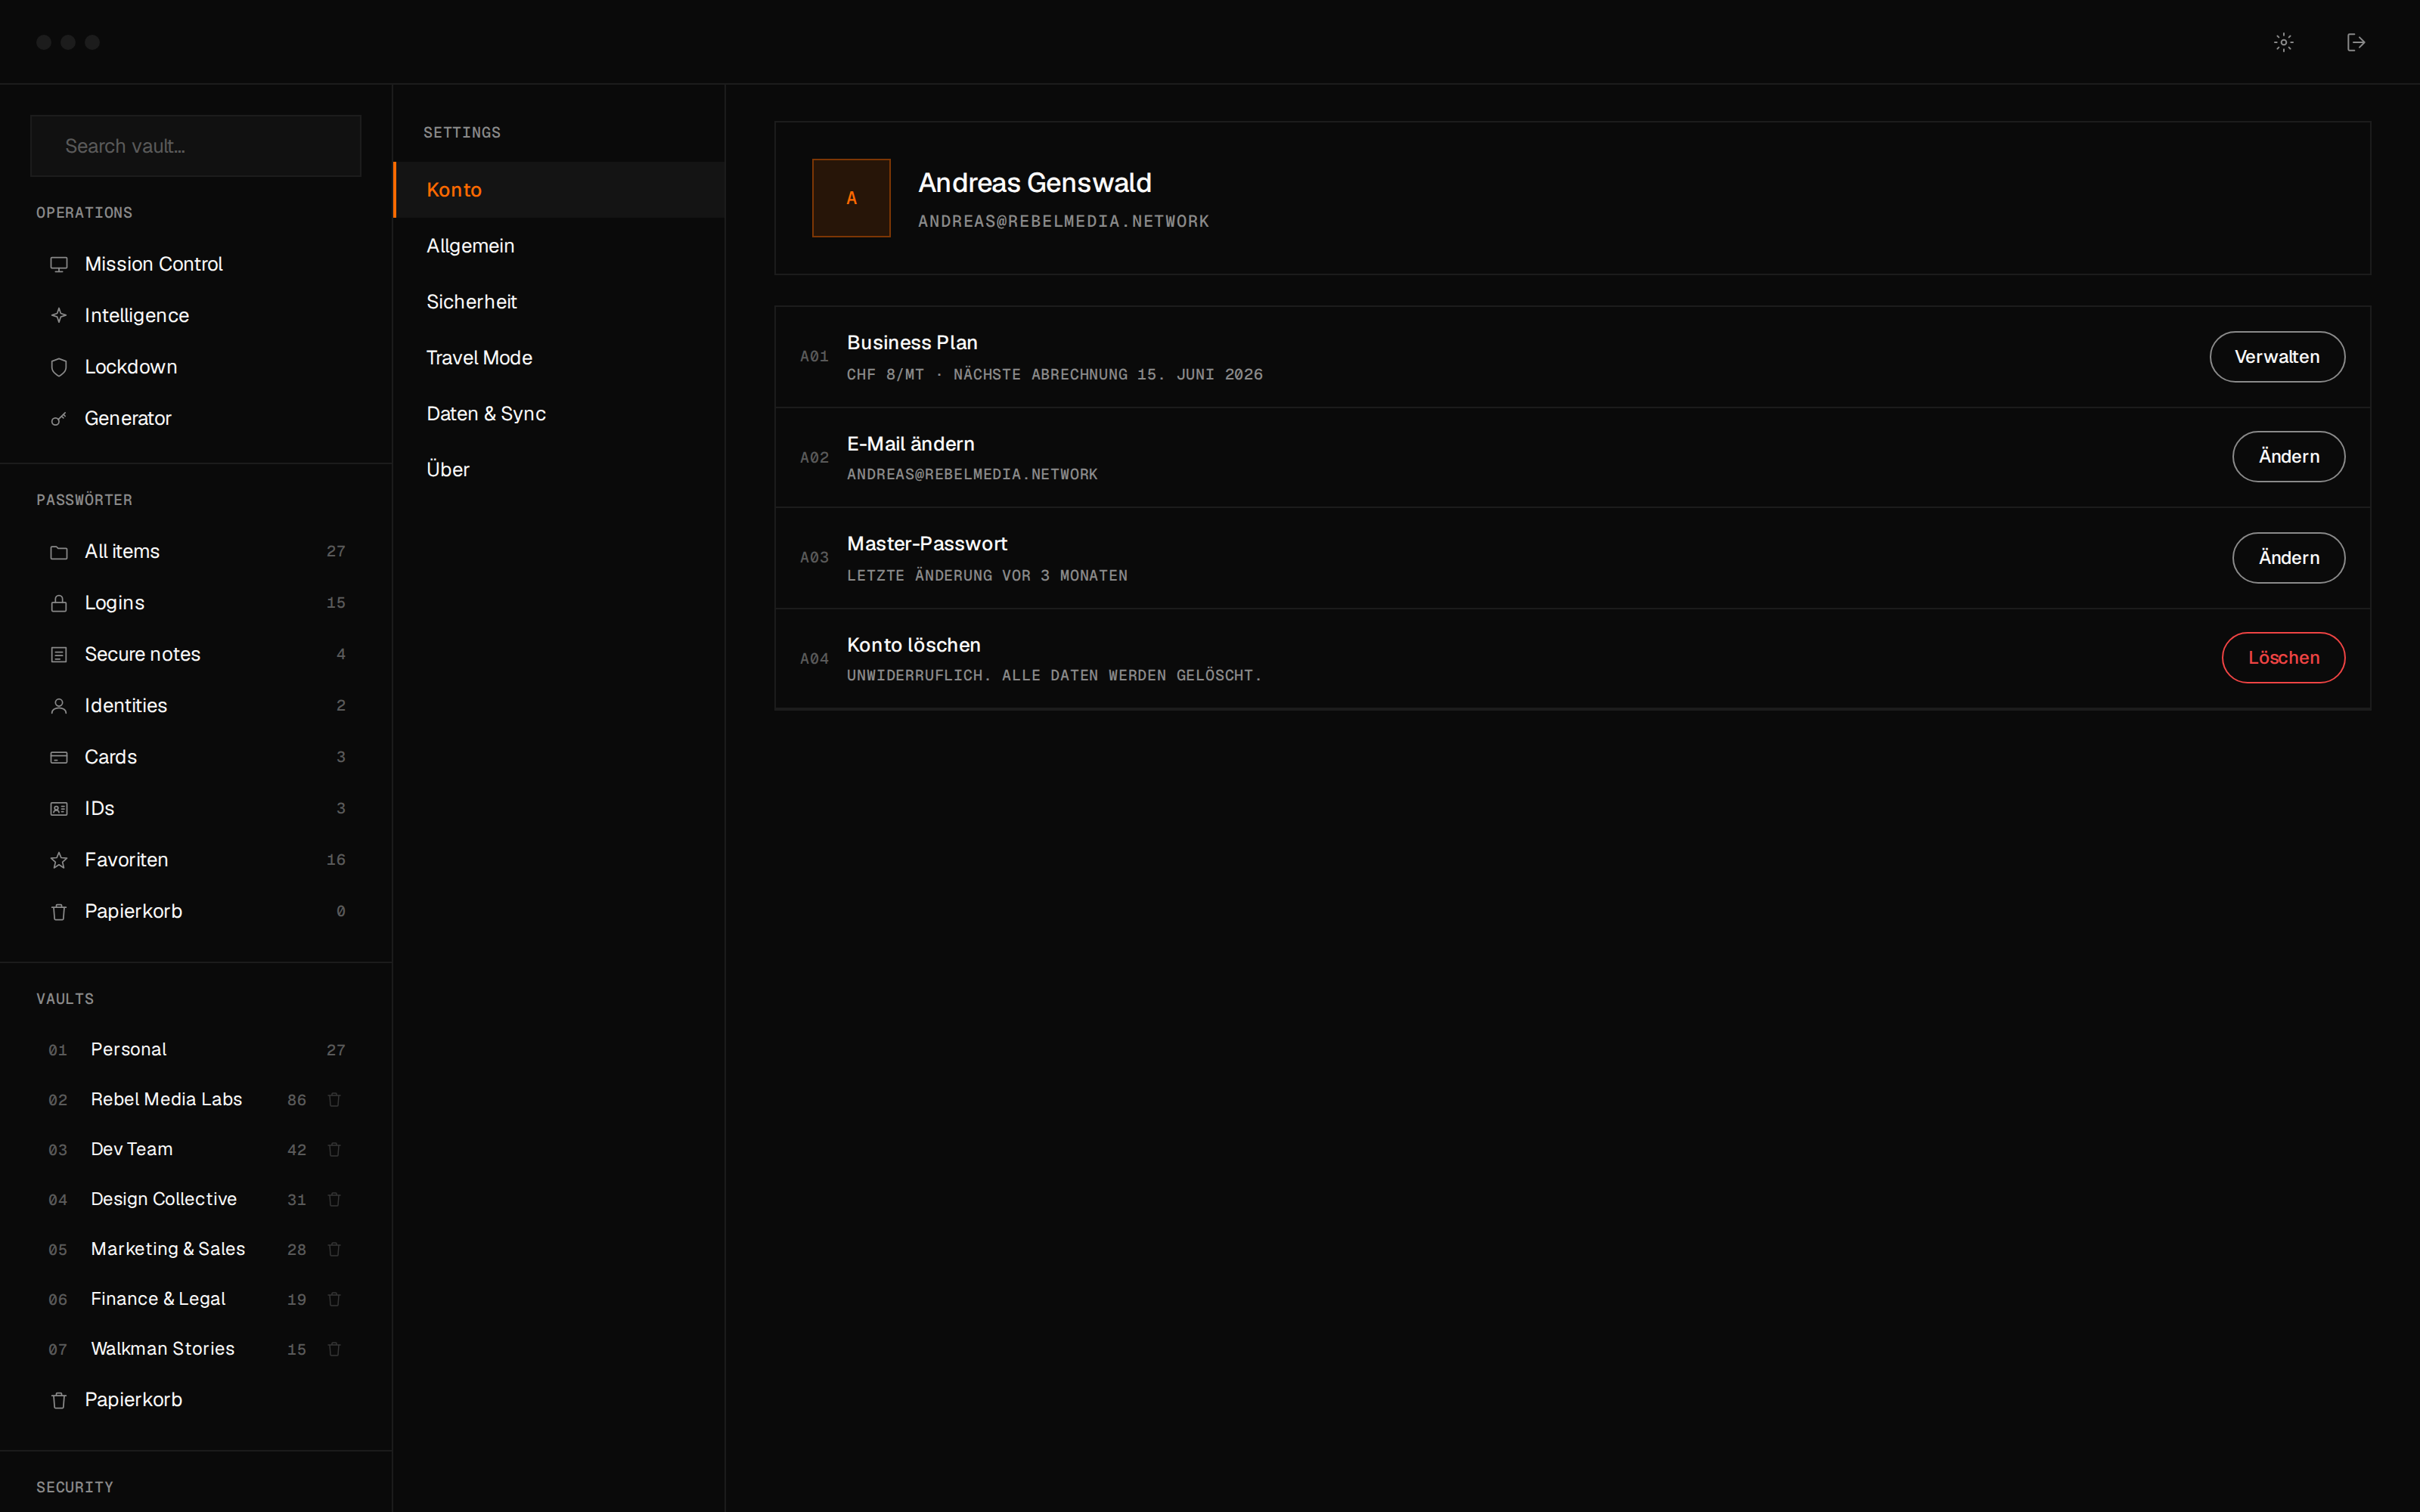Click Verwalten for Business Plan
The height and width of the screenshot is (1512, 2420).
pos(2277,357)
